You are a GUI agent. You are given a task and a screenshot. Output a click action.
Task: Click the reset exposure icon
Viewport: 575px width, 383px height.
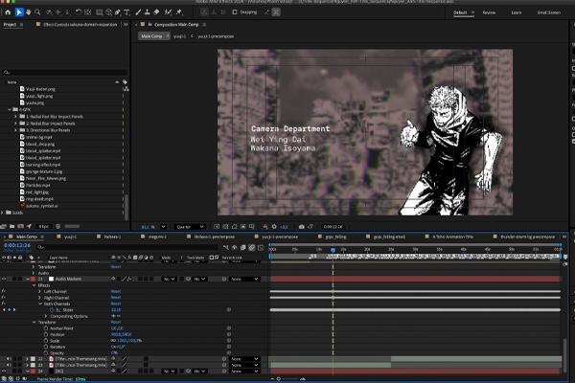[274, 227]
